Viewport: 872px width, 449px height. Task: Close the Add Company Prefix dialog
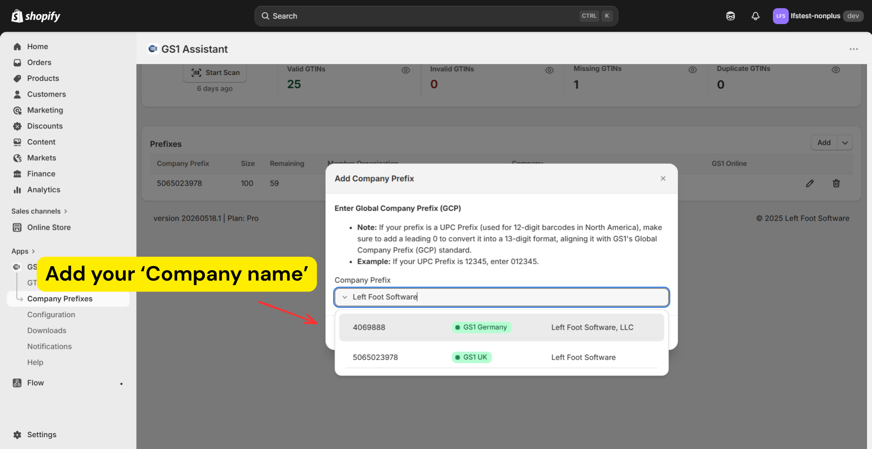(x=663, y=178)
